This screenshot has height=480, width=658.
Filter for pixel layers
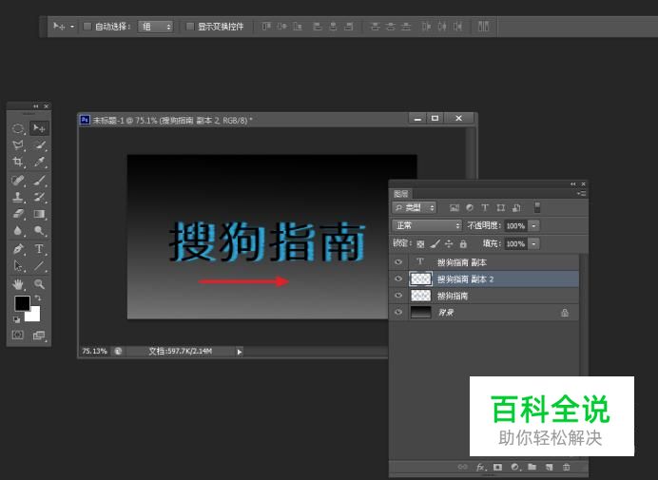(455, 208)
